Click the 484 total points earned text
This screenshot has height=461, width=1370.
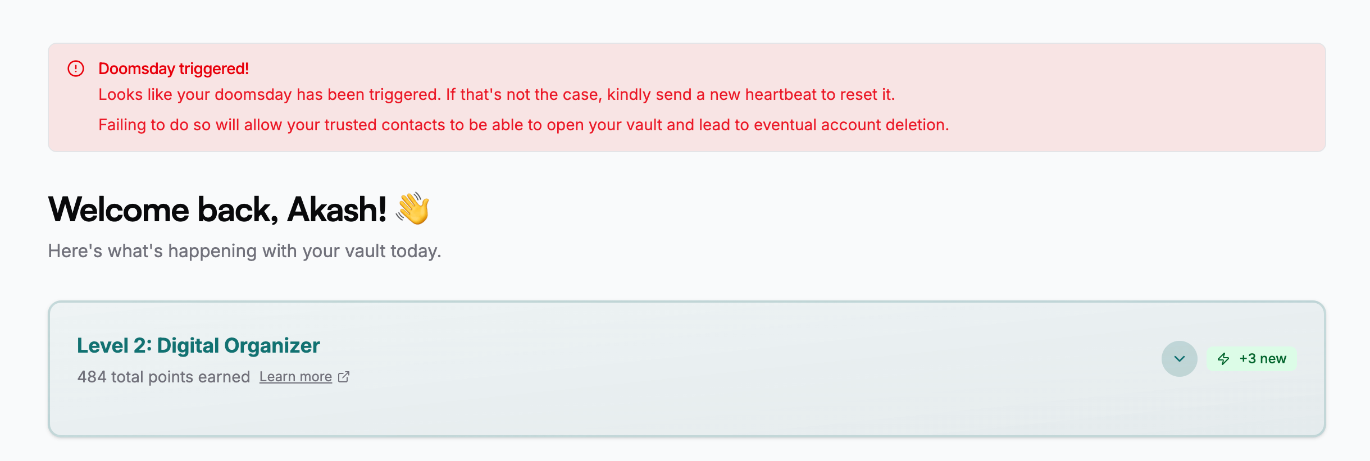tap(163, 377)
